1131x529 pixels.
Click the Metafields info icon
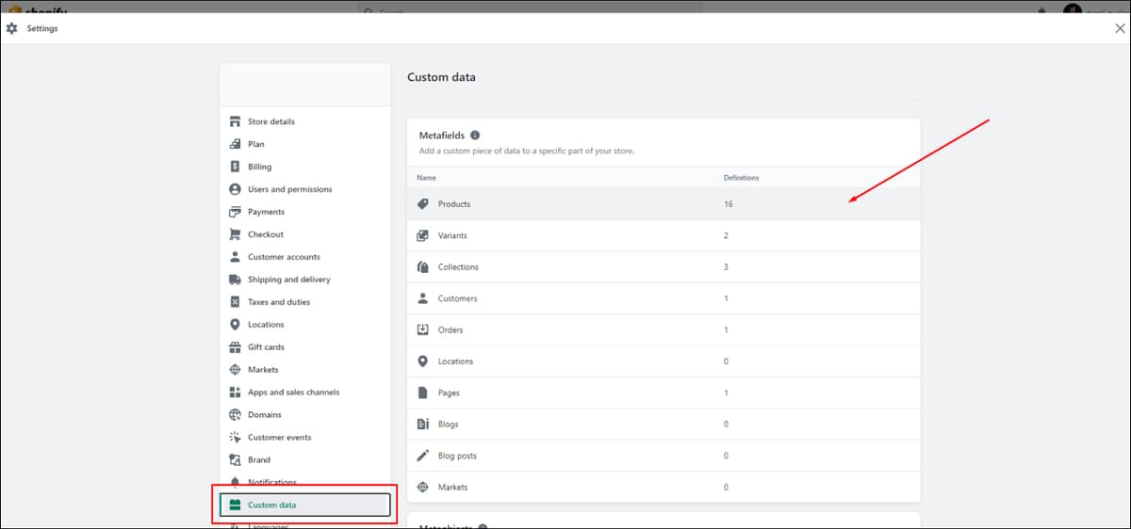475,136
